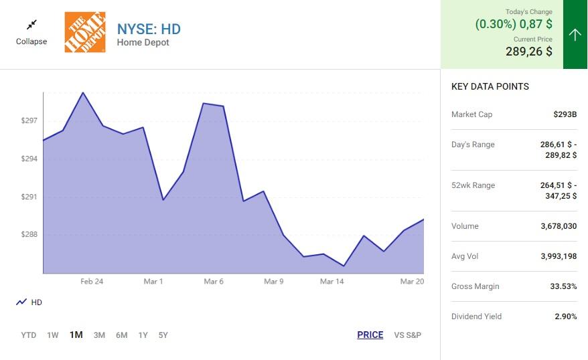588x360 pixels.
Task: Click the Collapse arrows icon
Action: [32, 25]
